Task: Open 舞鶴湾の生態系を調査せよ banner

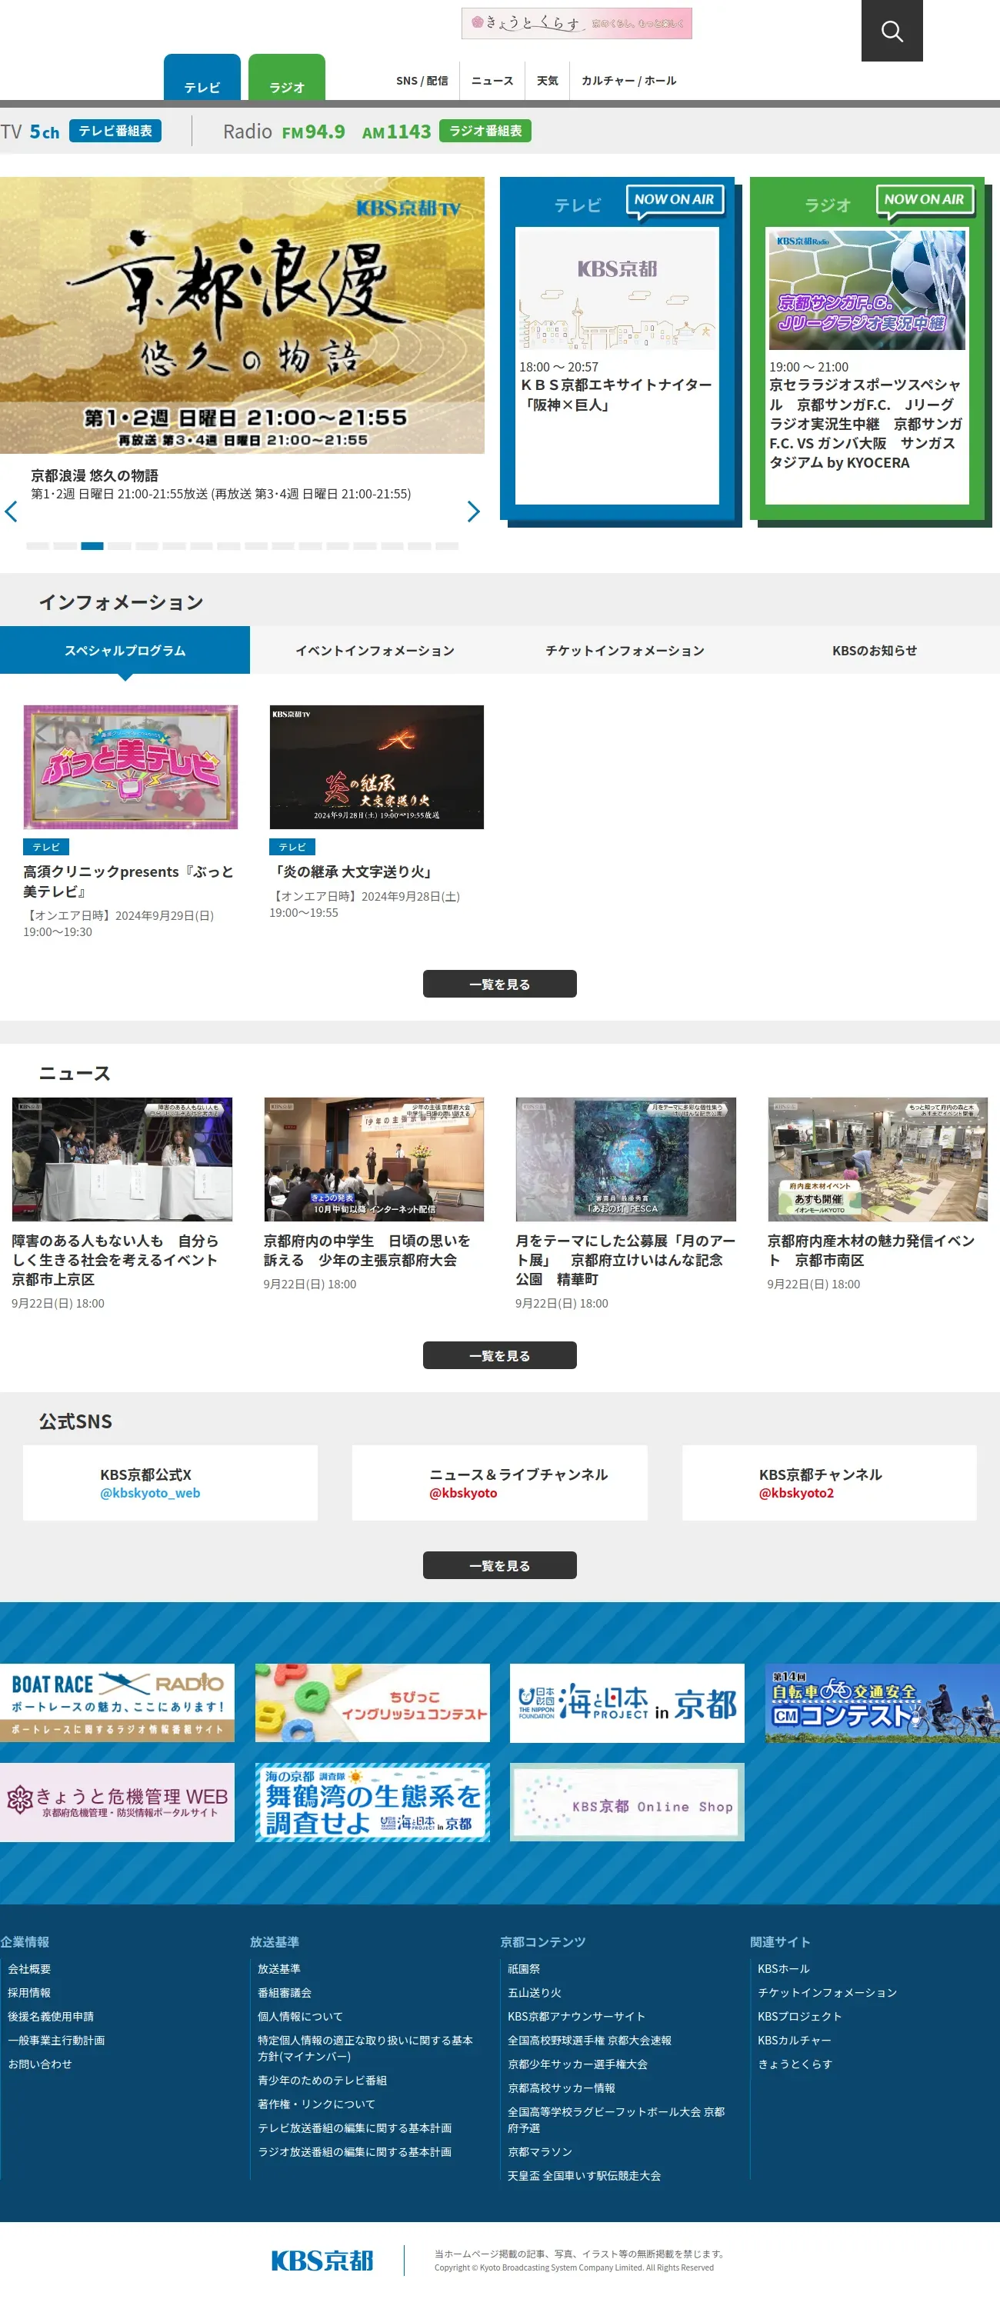Action: point(372,1802)
